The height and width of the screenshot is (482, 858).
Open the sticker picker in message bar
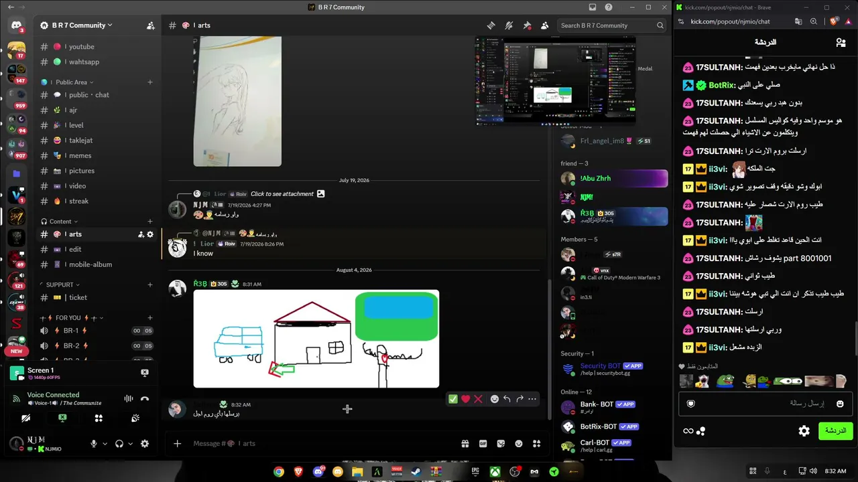501,443
